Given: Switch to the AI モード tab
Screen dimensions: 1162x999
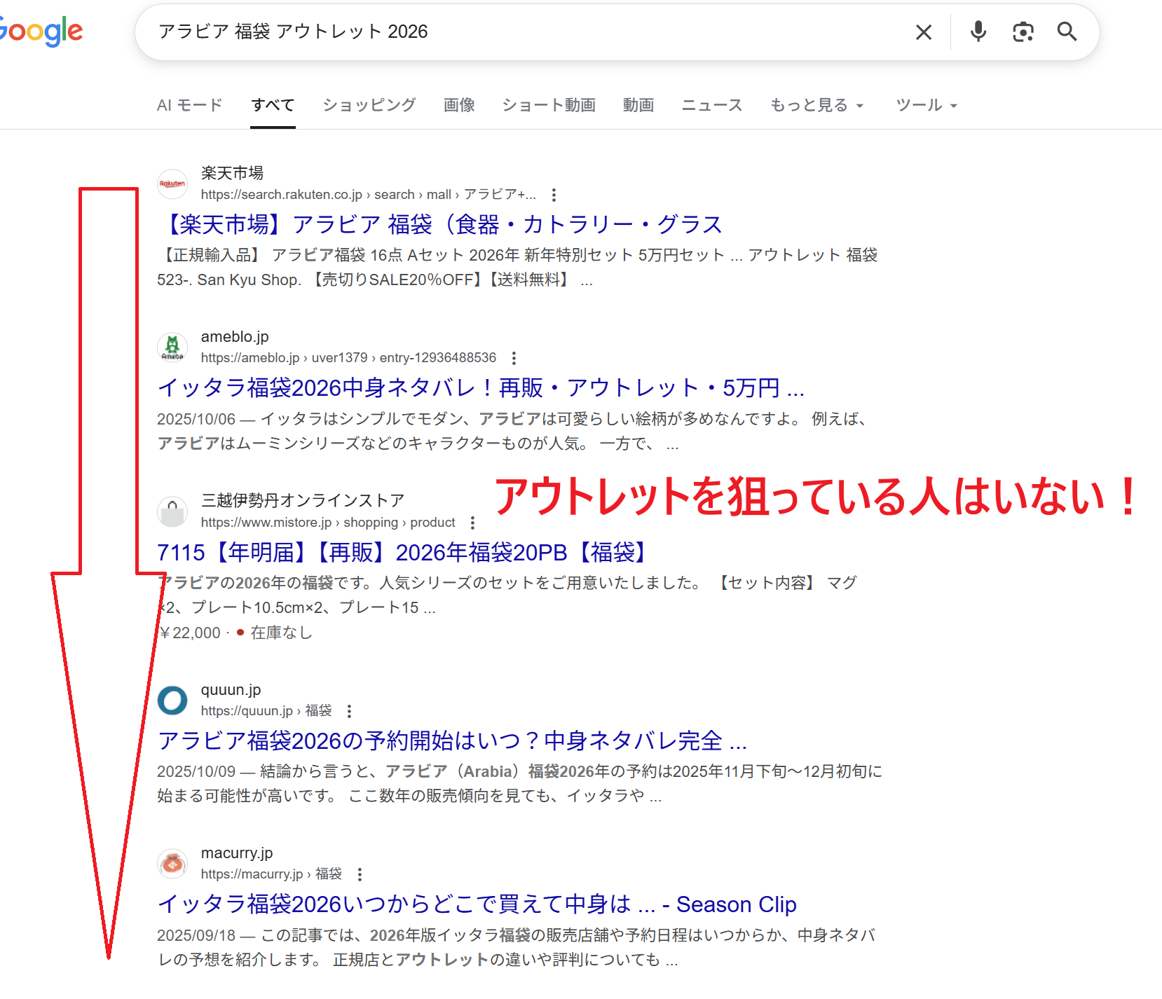Looking at the screenshot, I should click(189, 105).
